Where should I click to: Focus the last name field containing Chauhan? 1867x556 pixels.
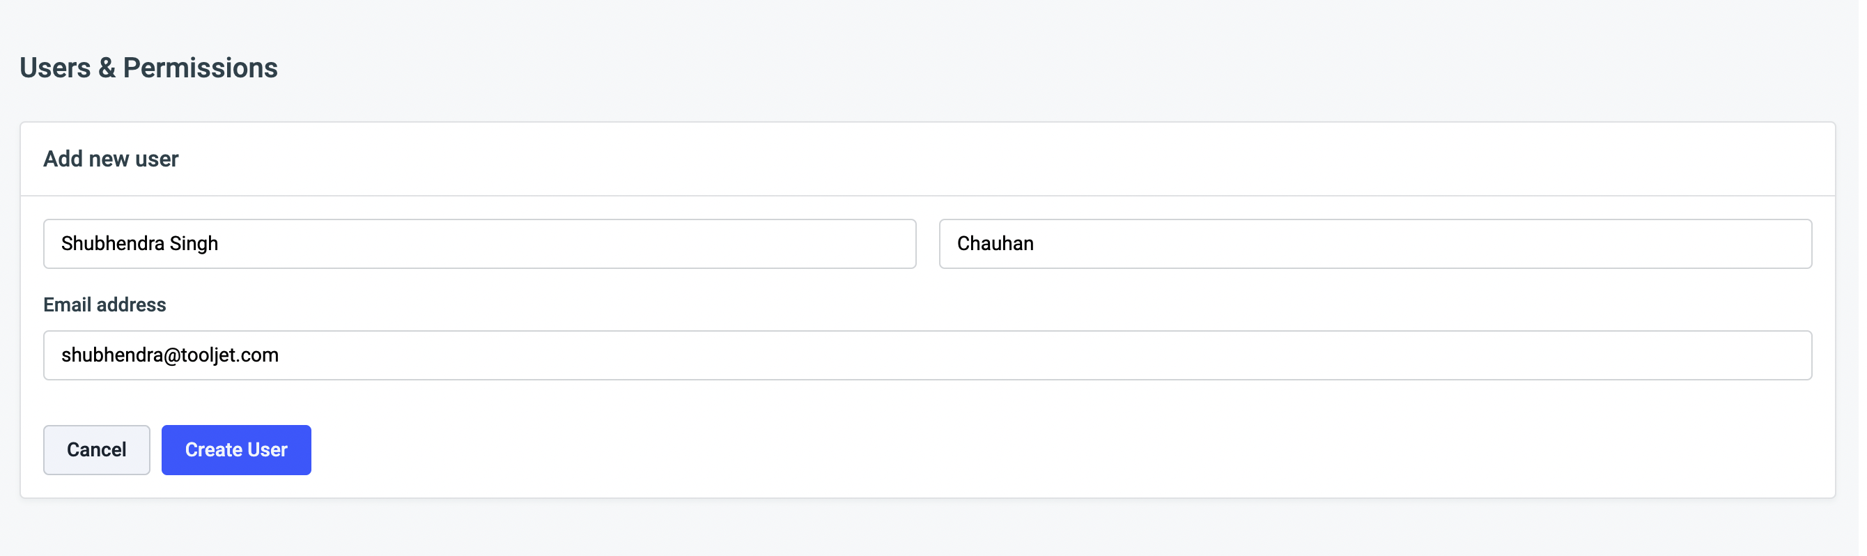1374,244
